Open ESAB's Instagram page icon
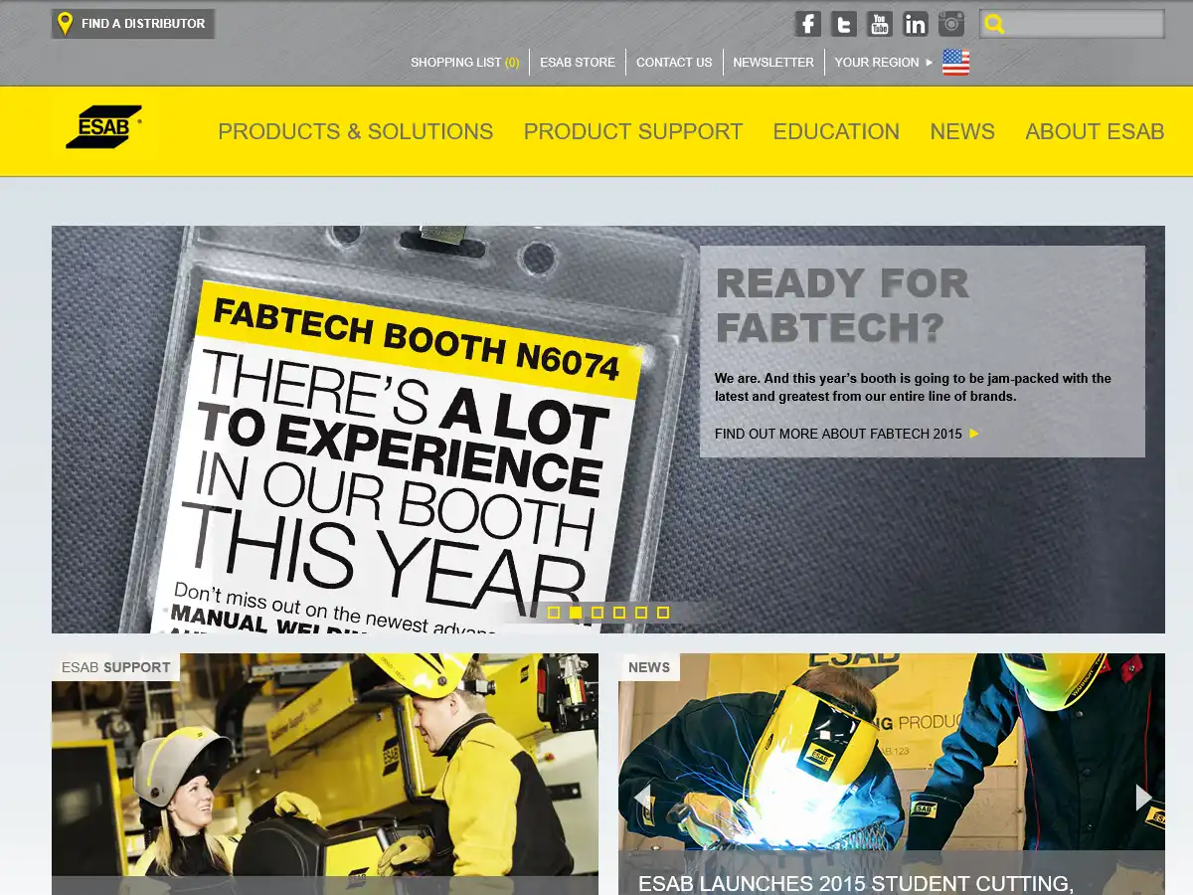1193x895 pixels. pos(951,24)
